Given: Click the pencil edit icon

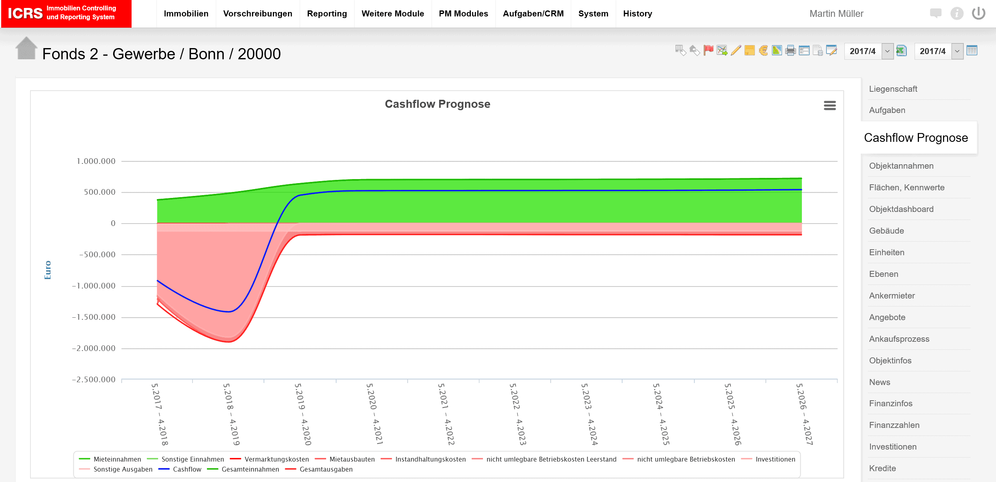Looking at the screenshot, I should click(x=736, y=50).
